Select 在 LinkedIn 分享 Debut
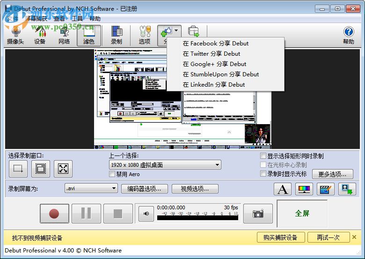 point(226,84)
